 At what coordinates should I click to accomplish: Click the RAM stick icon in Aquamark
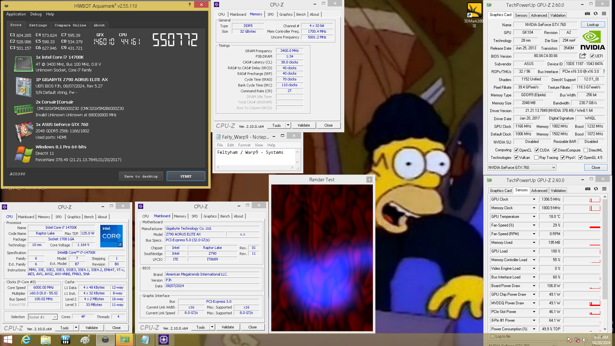point(24,109)
